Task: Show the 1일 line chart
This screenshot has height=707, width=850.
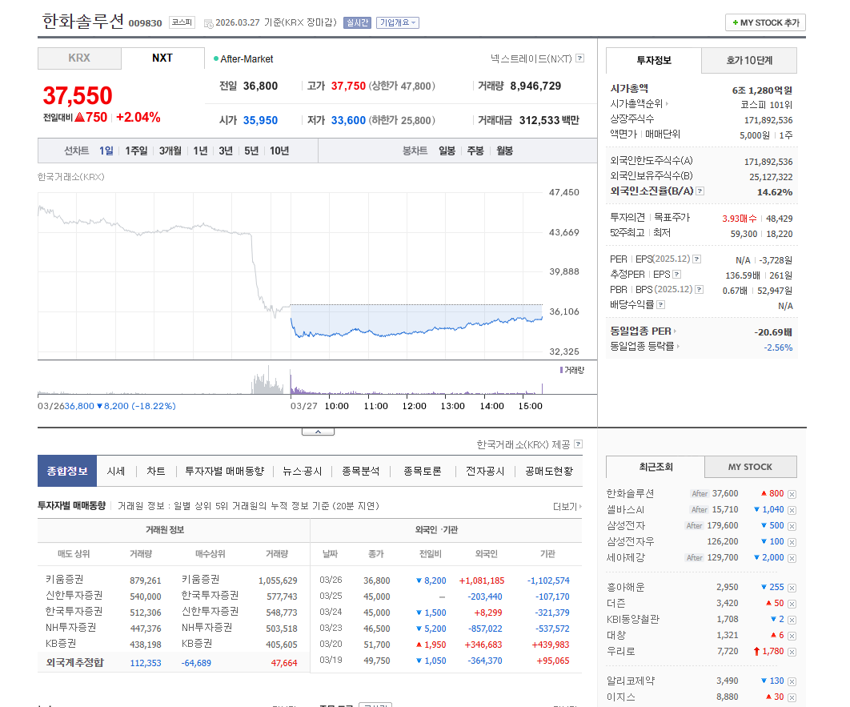Action: [106, 151]
